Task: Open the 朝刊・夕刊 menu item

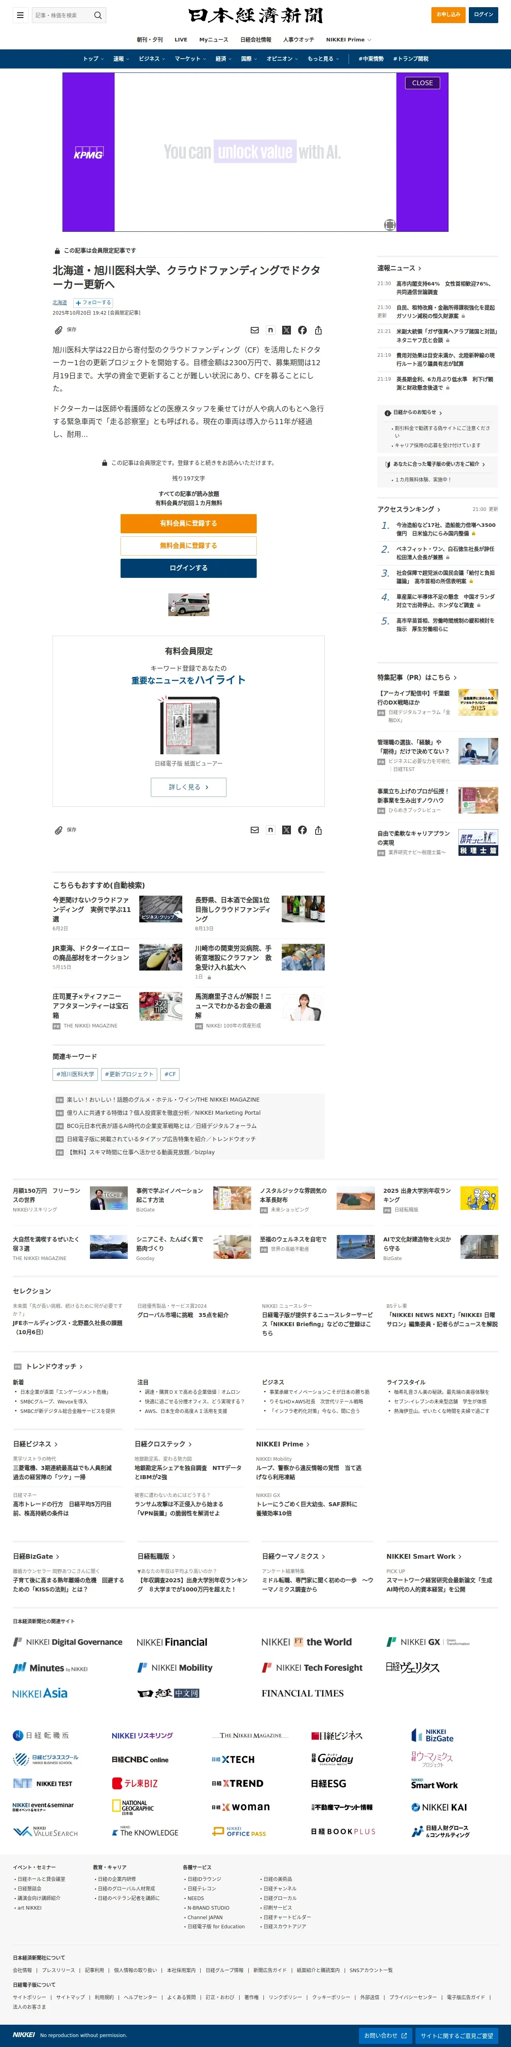Action: tap(149, 40)
